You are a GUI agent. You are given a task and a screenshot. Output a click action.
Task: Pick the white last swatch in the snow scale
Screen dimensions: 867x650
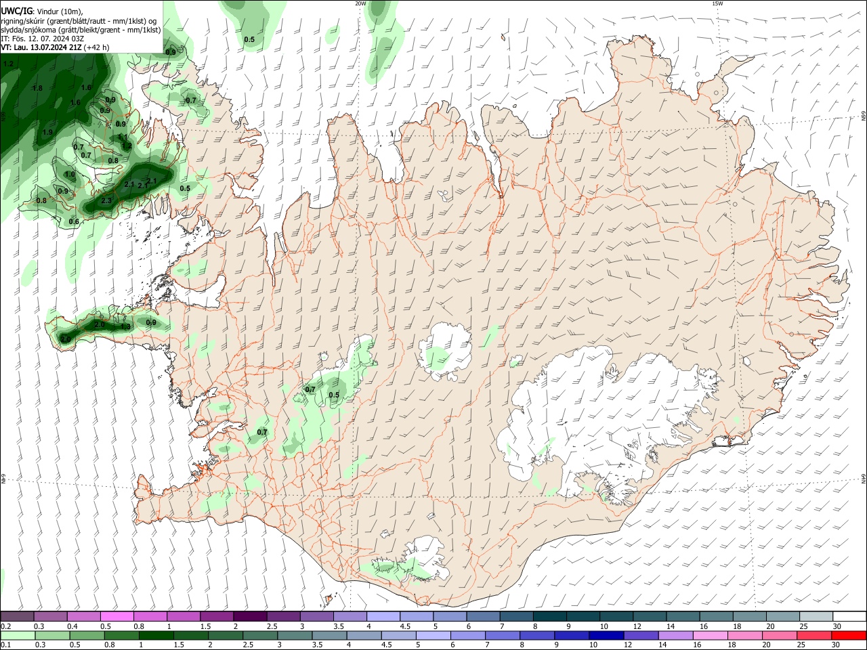coord(849,617)
